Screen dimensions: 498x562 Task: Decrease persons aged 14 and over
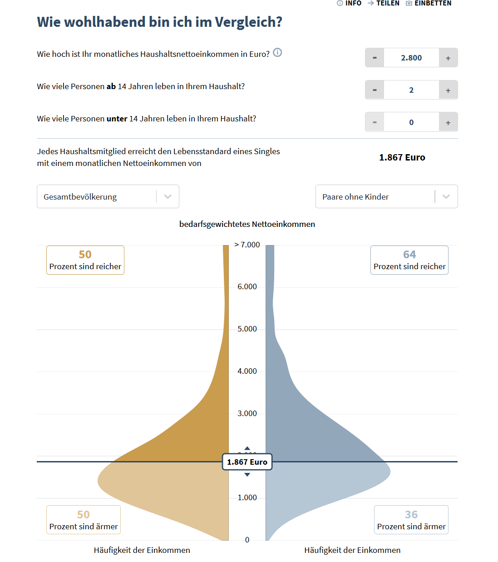coord(375,90)
